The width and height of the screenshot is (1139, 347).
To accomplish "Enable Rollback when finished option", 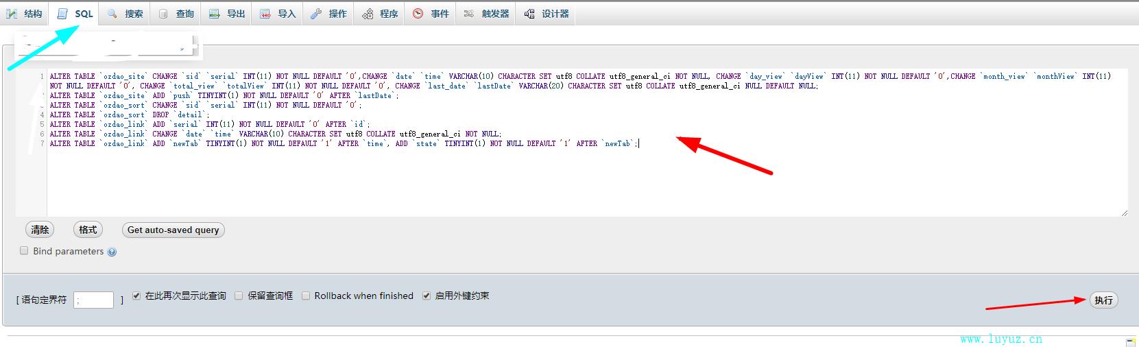I will [306, 296].
